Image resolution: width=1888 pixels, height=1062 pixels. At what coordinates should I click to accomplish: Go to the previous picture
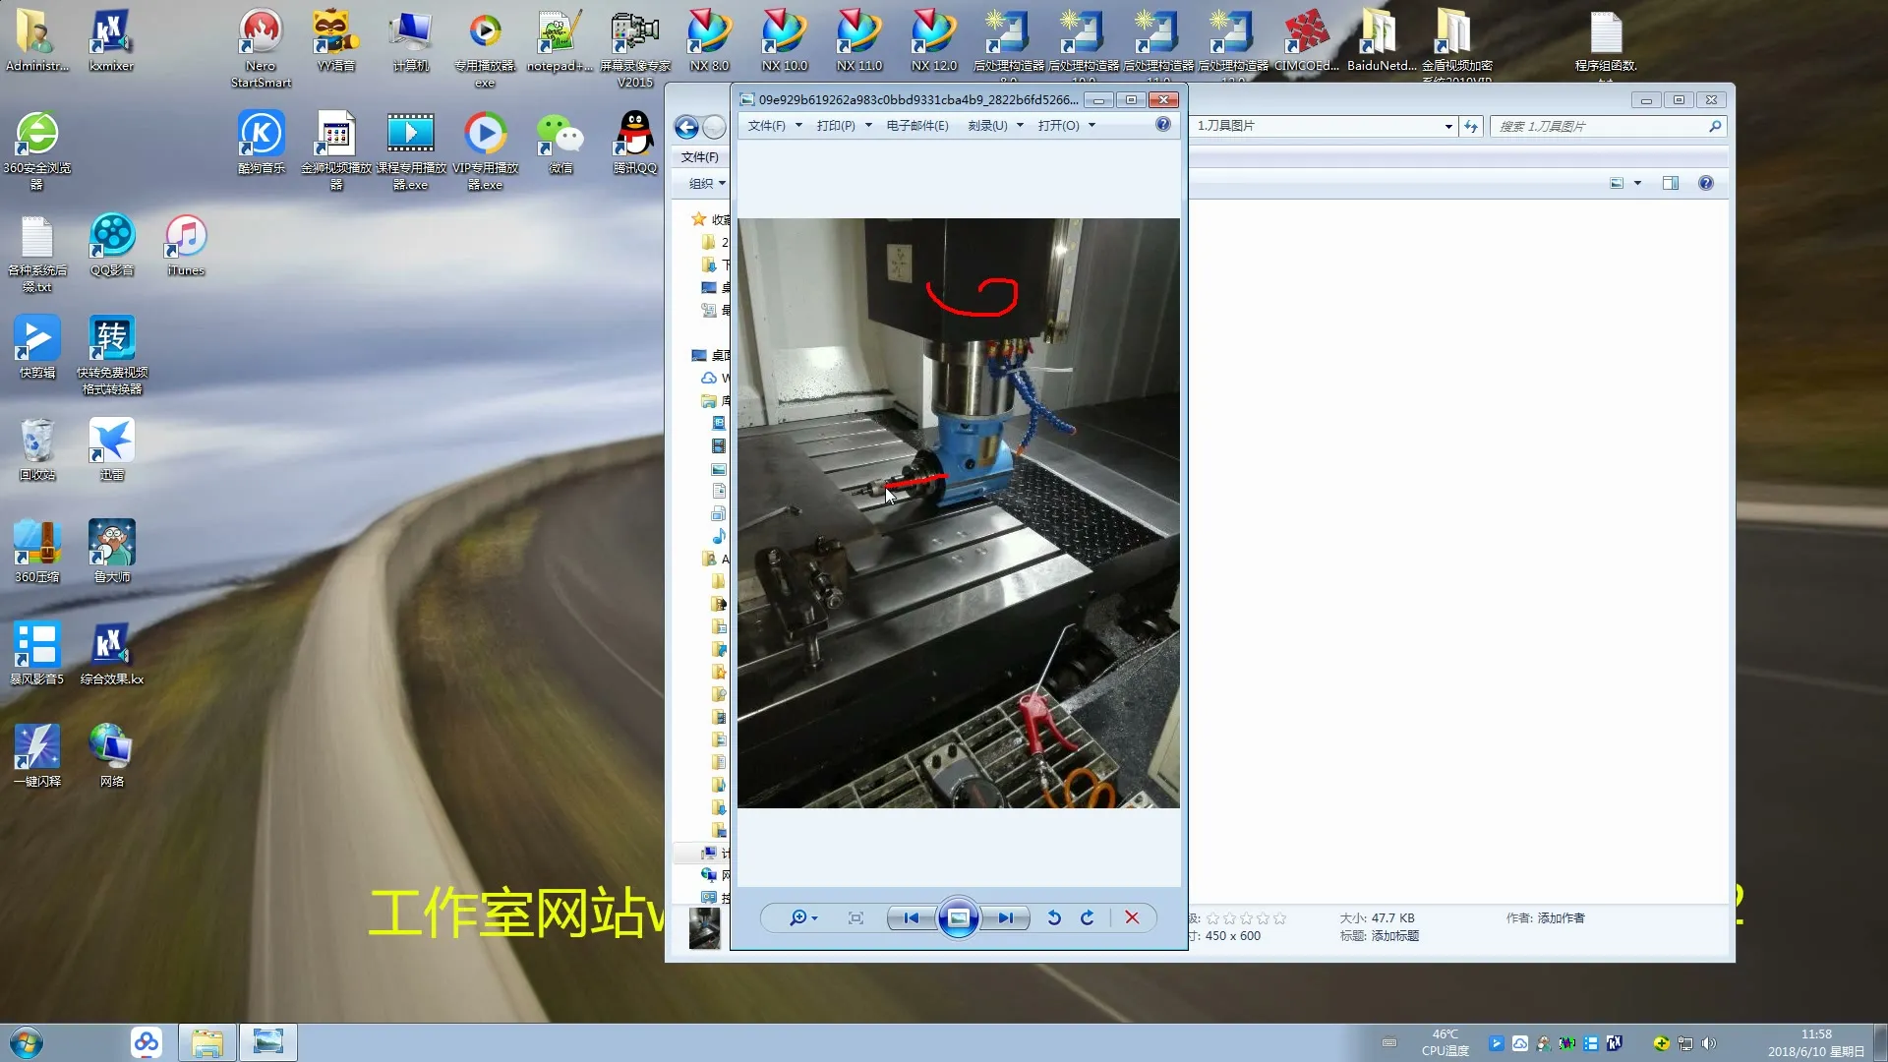[911, 917]
